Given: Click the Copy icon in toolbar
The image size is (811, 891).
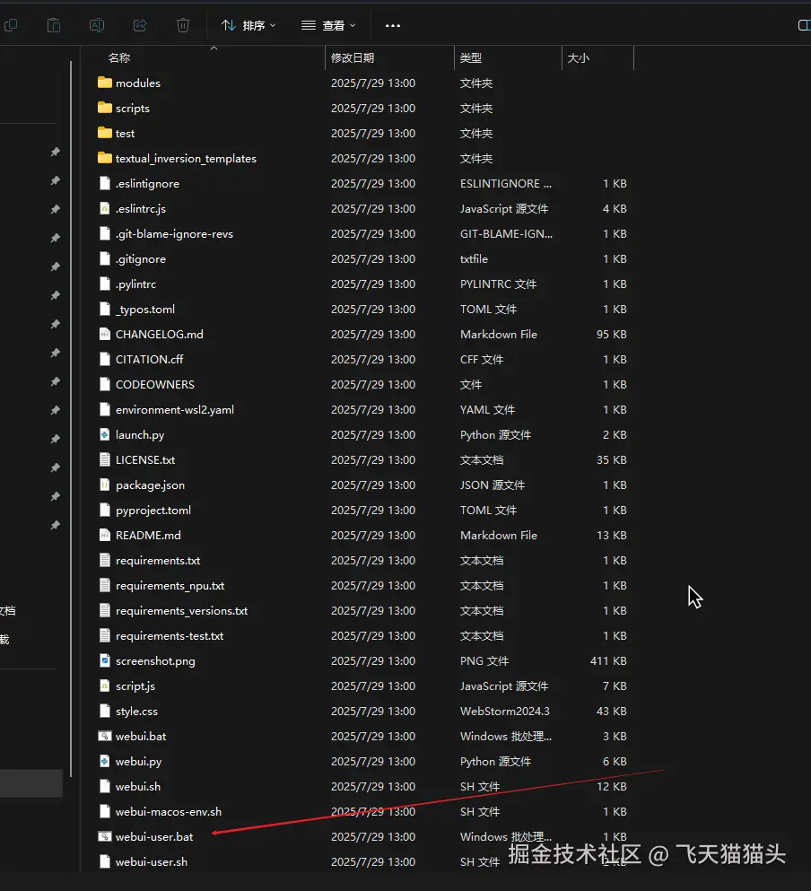Looking at the screenshot, I should point(10,25).
